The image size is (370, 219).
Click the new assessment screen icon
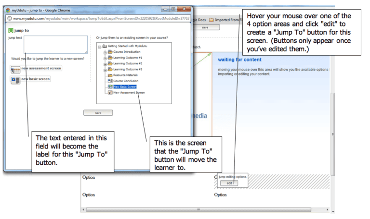pos(15,69)
